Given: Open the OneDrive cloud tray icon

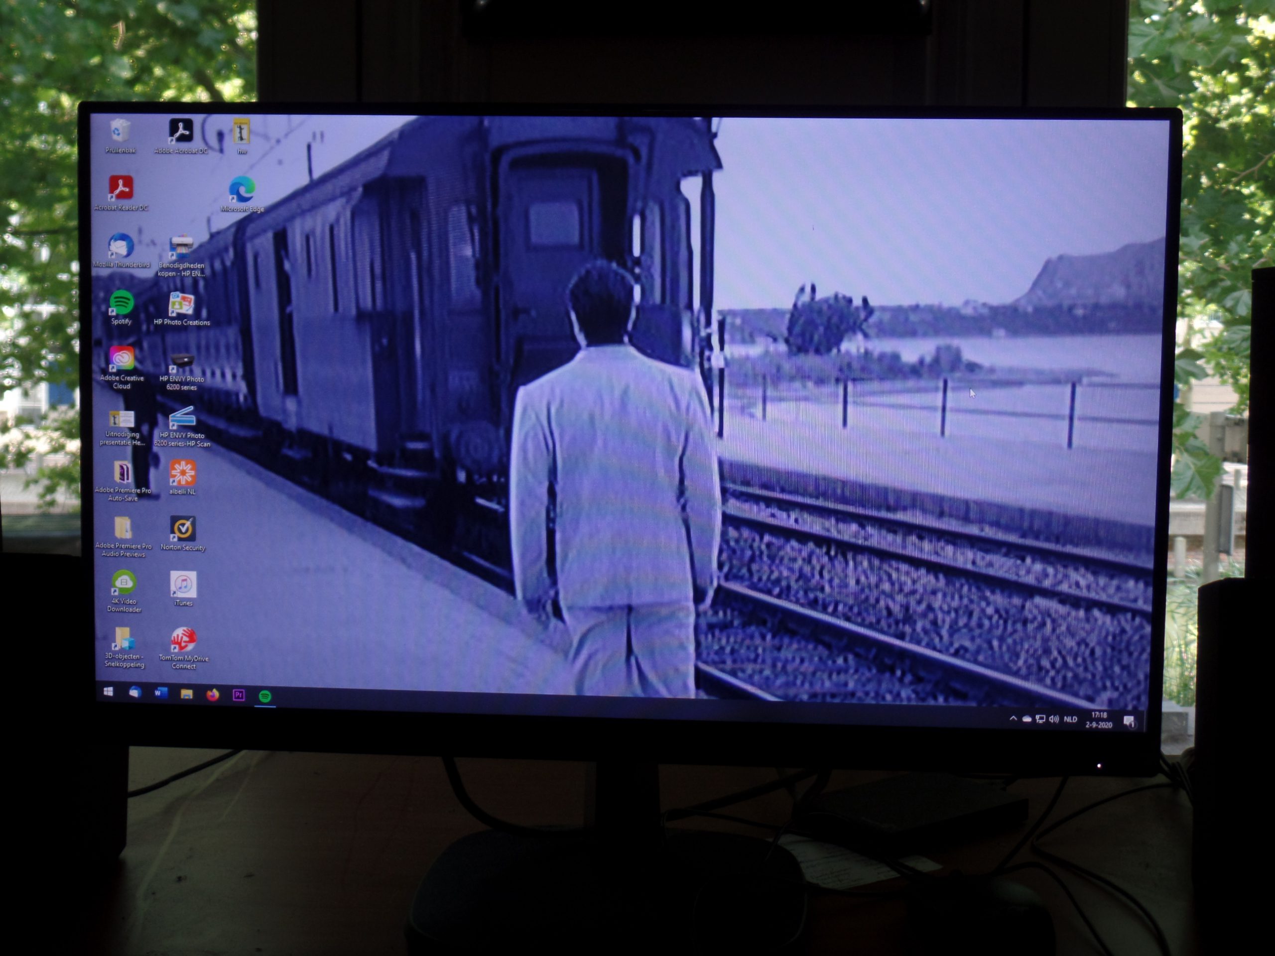Looking at the screenshot, I should click(1027, 718).
